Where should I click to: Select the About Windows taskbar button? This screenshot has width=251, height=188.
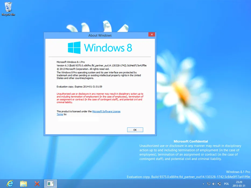click(x=50, y=183)
